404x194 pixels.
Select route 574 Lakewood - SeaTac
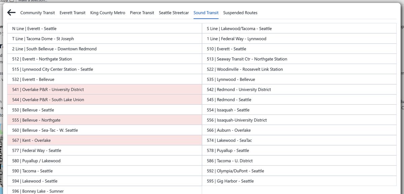(299, 140)
